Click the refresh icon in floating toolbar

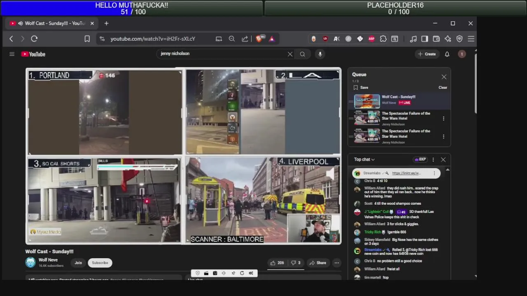[242, 273]
